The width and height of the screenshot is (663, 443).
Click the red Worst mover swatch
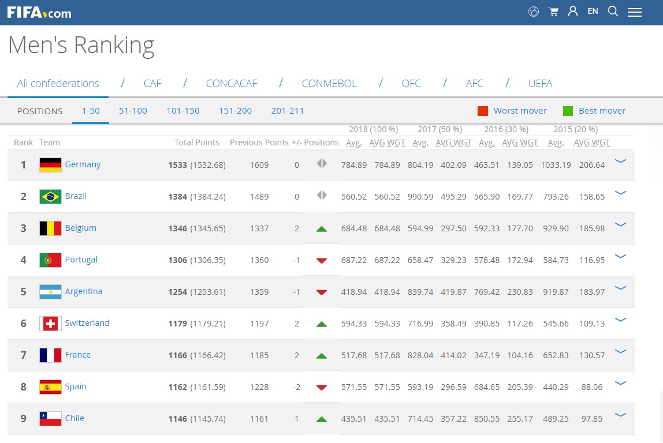tap(483, 111)
